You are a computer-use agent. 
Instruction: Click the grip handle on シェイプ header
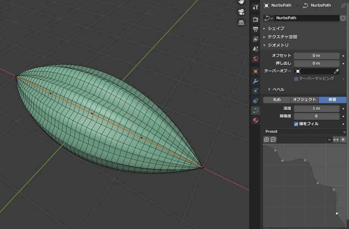(345, 28)
